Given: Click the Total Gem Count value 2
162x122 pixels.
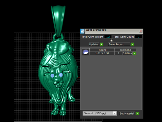Looking at the screenshot, I should tap(138, 37).
